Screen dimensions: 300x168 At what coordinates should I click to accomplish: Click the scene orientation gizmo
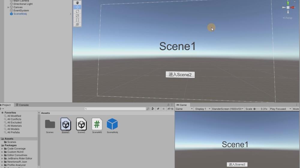click(288, 7)
